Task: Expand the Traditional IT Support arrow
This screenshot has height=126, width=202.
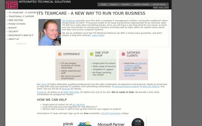Action: coord(7,17)
